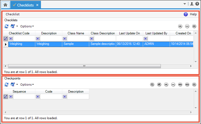Click the Checkpoints unlink icon

(x=187, y=85)
